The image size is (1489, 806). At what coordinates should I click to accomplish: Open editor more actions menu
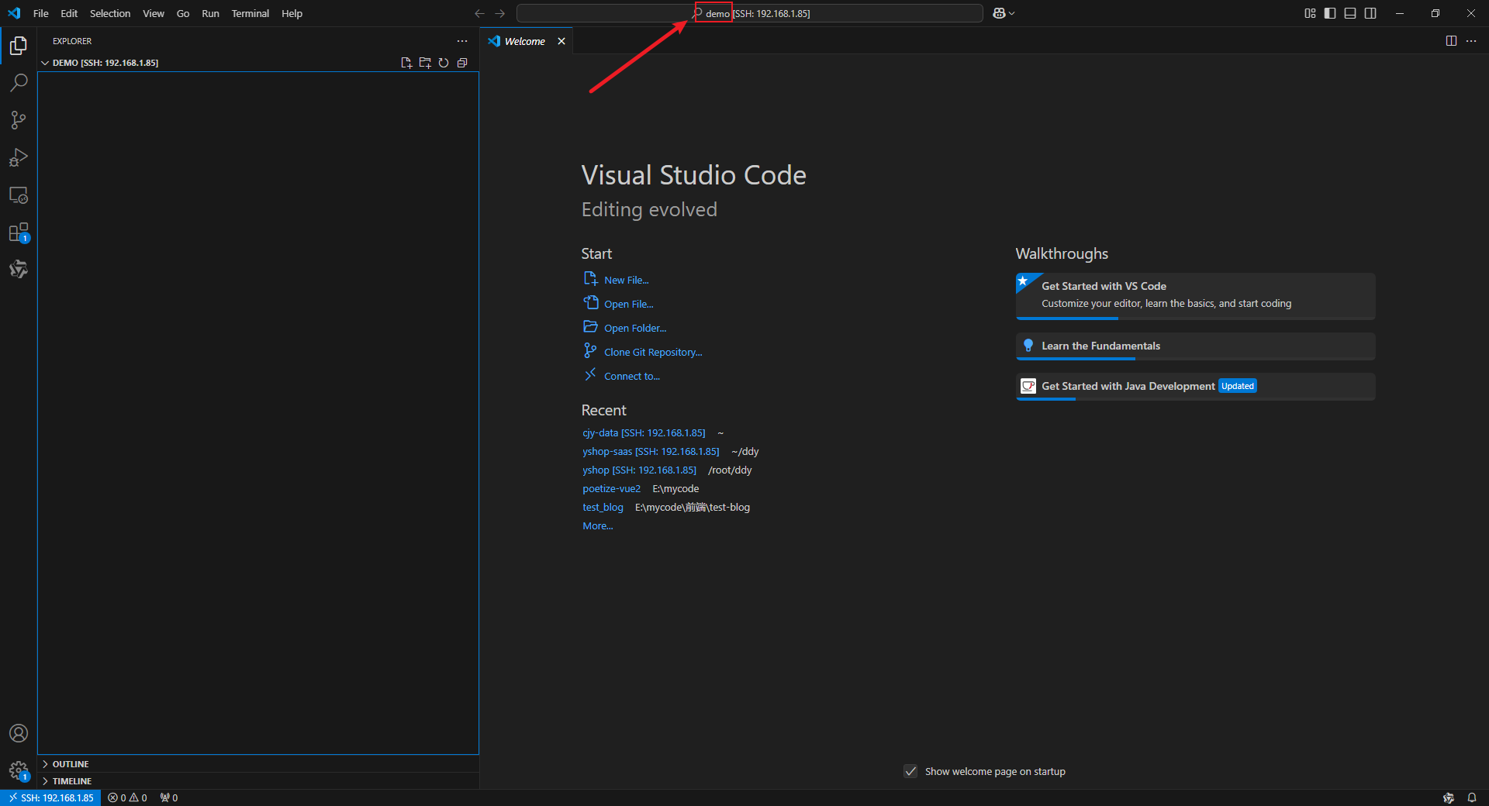(x=1471, y=41)
